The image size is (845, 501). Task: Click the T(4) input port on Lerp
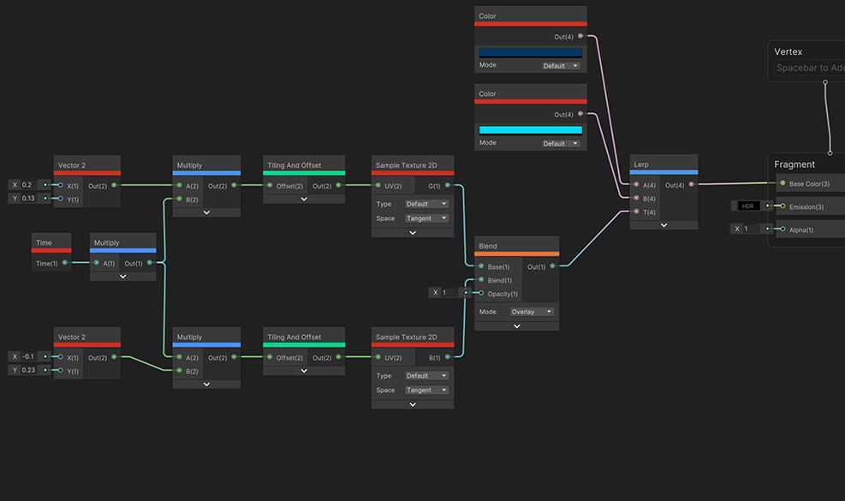635,212
